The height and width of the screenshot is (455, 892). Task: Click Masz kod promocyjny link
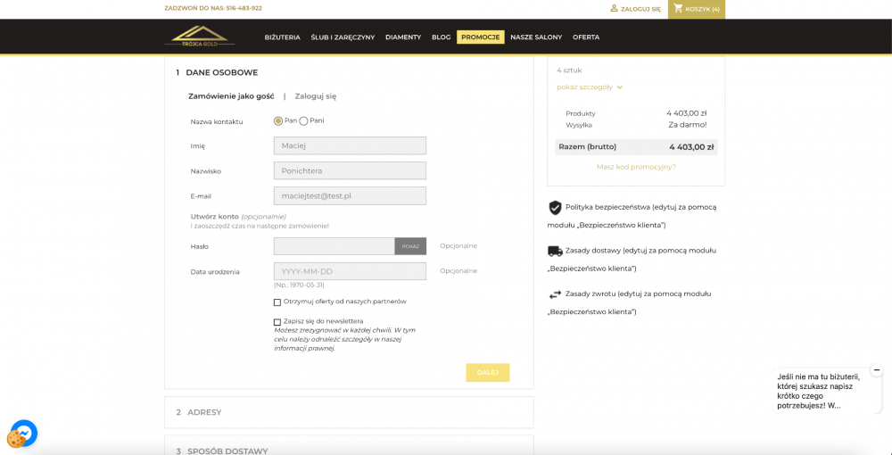(636, 167)
